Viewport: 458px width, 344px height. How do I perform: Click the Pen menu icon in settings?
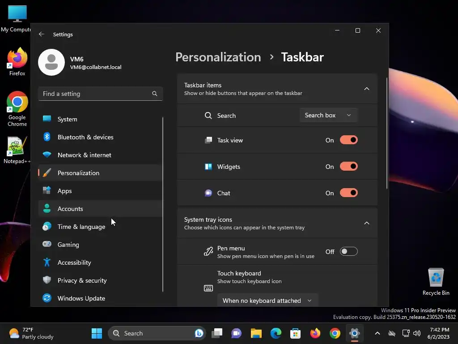[x=208, y=252]
